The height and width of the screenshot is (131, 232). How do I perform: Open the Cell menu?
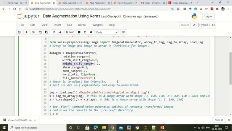pyautogui.click(x=69, y=25)
